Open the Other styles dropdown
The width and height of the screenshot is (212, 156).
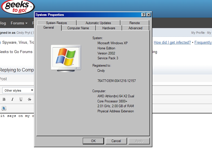point(18,90)
